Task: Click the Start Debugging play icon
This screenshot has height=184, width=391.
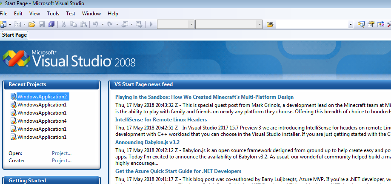Action: point(151,24)
